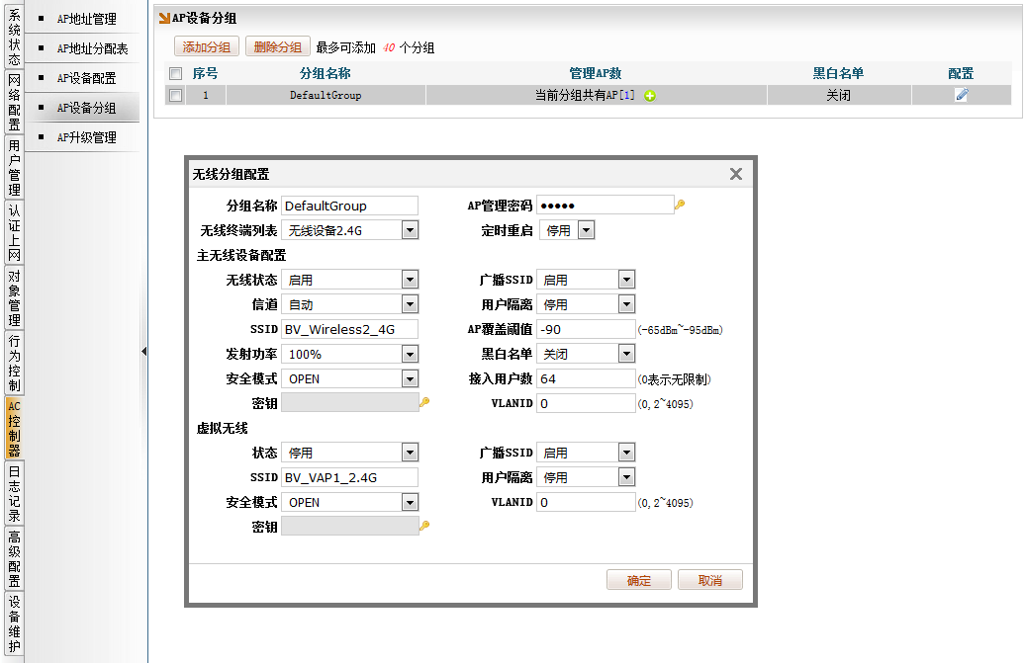Open the 设备维护 vertical tab
Image resolution: width=1025 pixels, height=663 pixels.
(15, 623)
